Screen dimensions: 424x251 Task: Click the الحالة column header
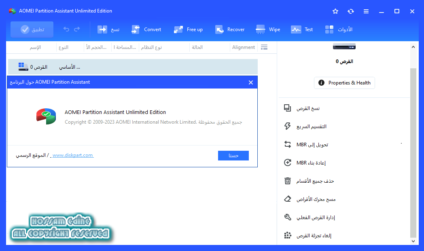coord(197,47)
